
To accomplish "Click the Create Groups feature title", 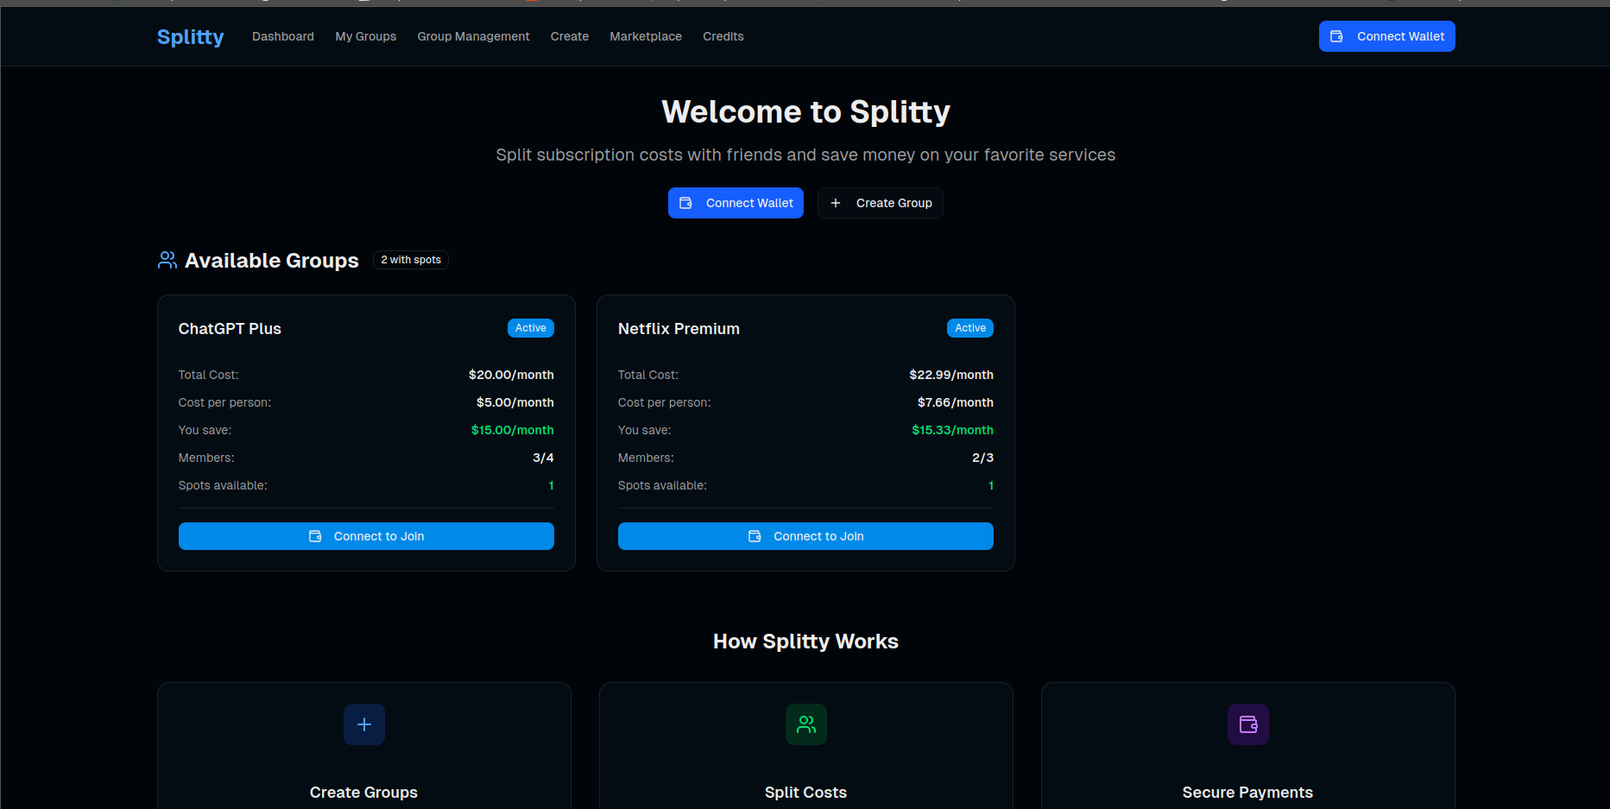I will point(363,793).
